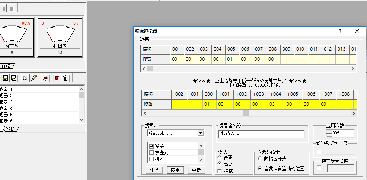Viewport: 367px width, 180px height.
Task: Select the 普通 mode radio button
Action: pos(220,158)
